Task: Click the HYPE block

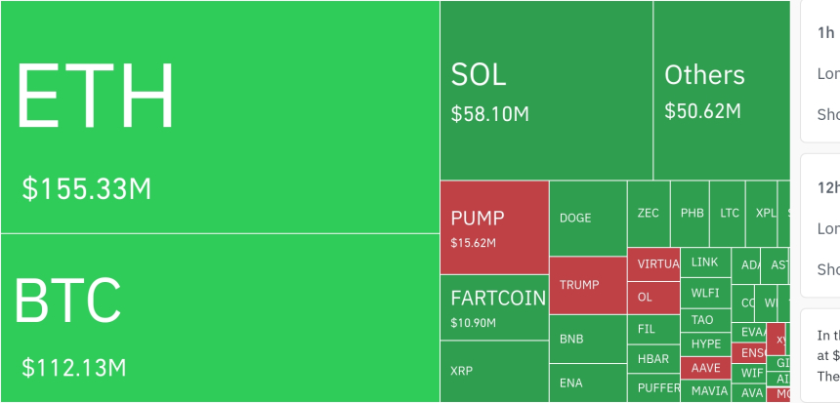Action: pyautogui.click(x=704, y=343)
